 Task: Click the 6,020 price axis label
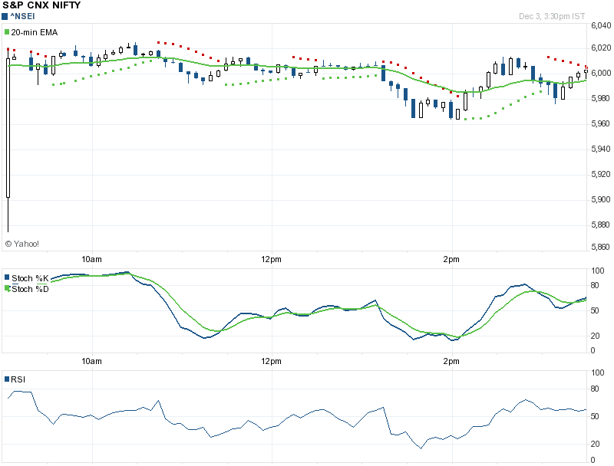tap(601, 48)
